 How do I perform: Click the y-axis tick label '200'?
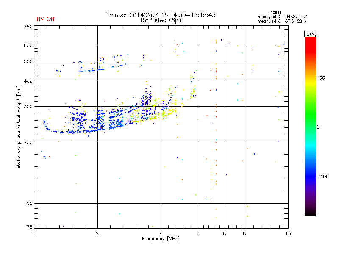28,142
